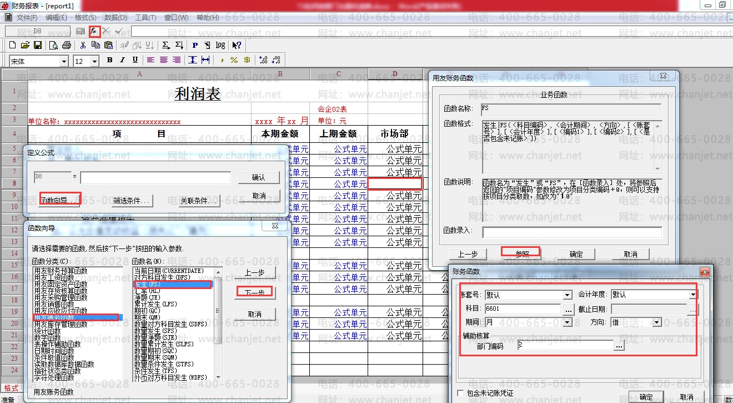Click the context help arrow-question icon

click(x=237, y=45)
